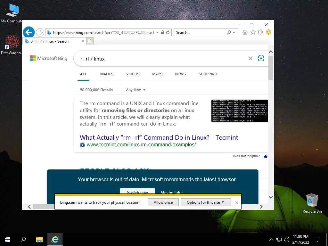Open File Explorer from the taskbar
This screenshot has height=246, width=328.
tap(39, 240)
